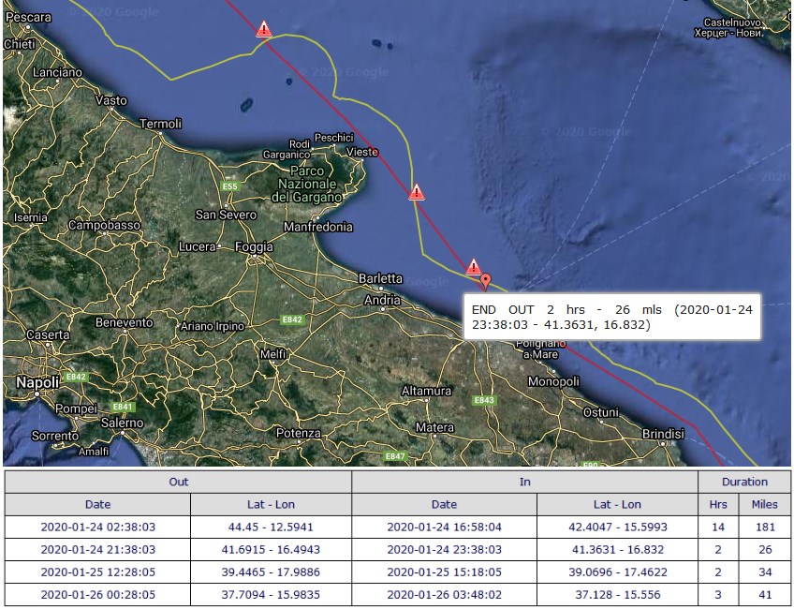Click the Termoli label on map
794x609 pixels.
click(160, 124)
